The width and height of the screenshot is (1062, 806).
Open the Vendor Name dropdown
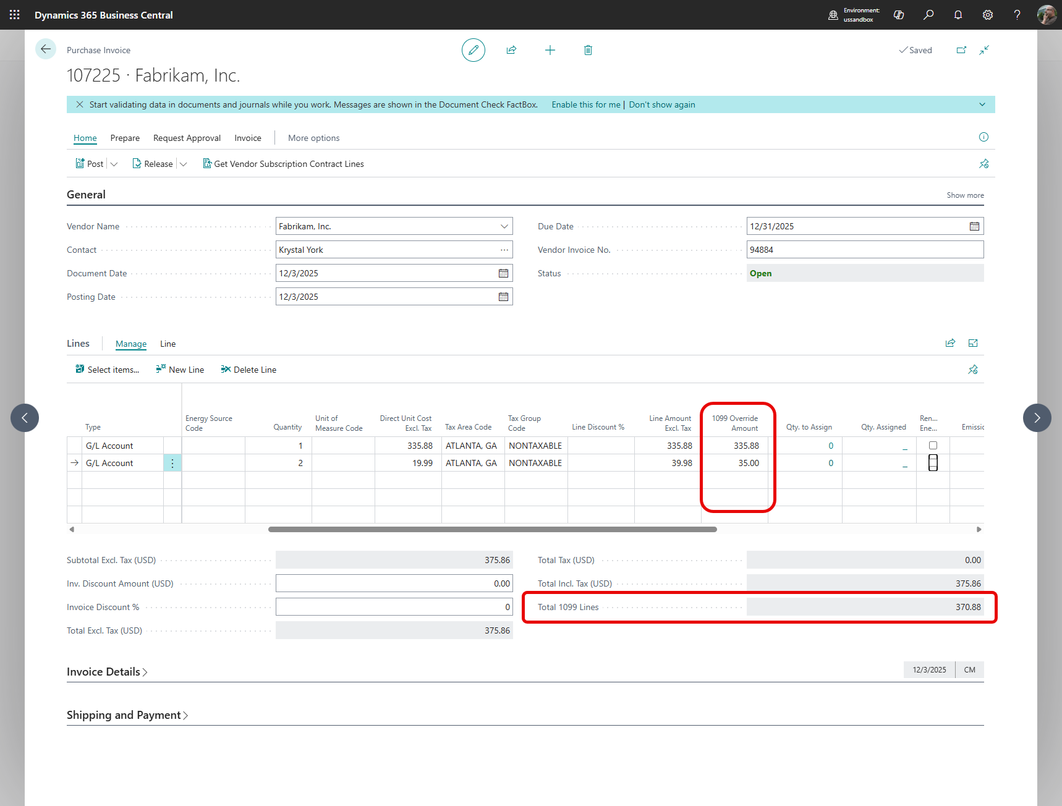pyautogui.click(x=504, y=226)
